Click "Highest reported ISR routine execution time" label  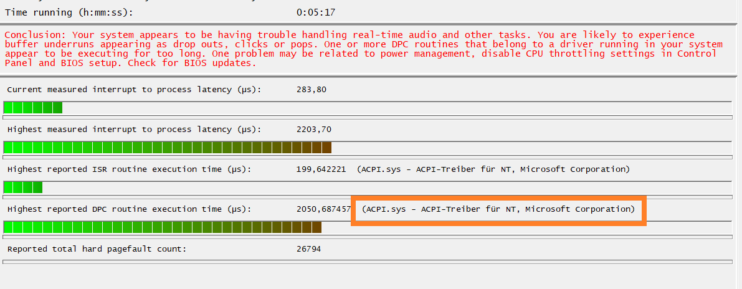point(129,169)
